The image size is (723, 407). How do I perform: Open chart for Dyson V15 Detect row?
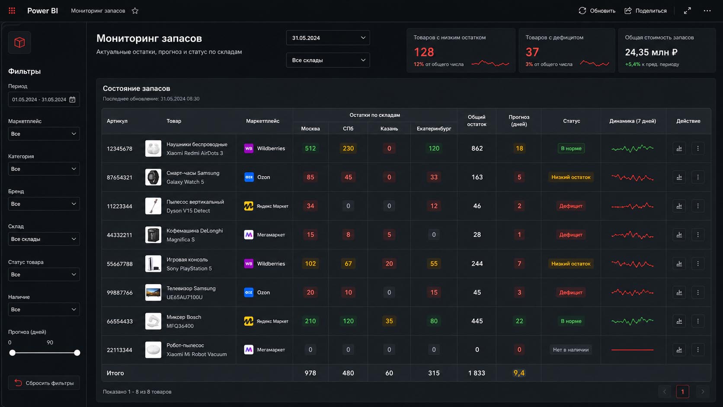click(679, 206)
